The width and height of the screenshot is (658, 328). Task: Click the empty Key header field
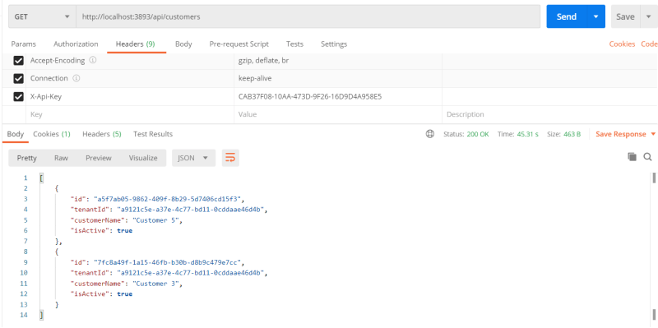[x=130, y=114]
